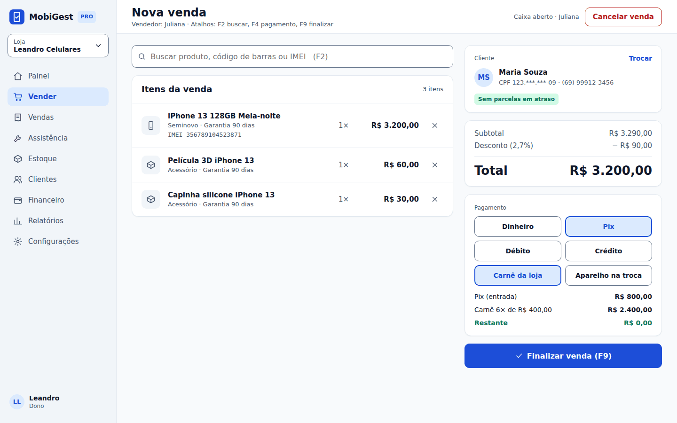Toggle Carnê da loja payment option
The image size is (677, 423).
click(x=518, y=275)
